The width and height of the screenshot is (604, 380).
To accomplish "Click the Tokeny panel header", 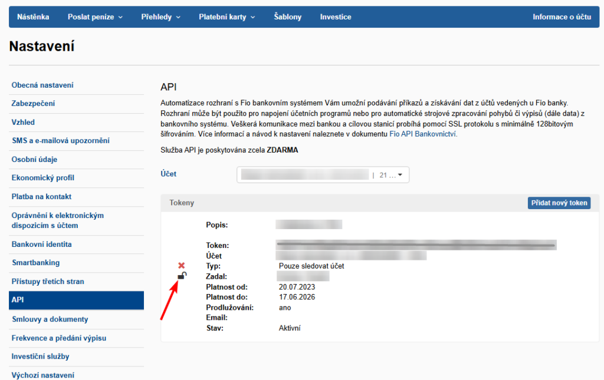I will pyautogui.click(x=182, y=203).
